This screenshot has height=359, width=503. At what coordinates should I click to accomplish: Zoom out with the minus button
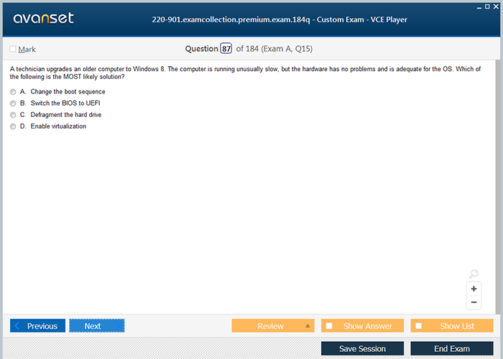(474, 302)
